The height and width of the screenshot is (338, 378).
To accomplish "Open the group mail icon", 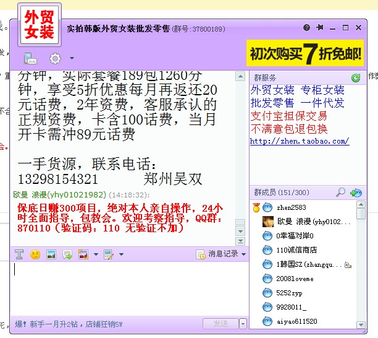I will 30,58.
